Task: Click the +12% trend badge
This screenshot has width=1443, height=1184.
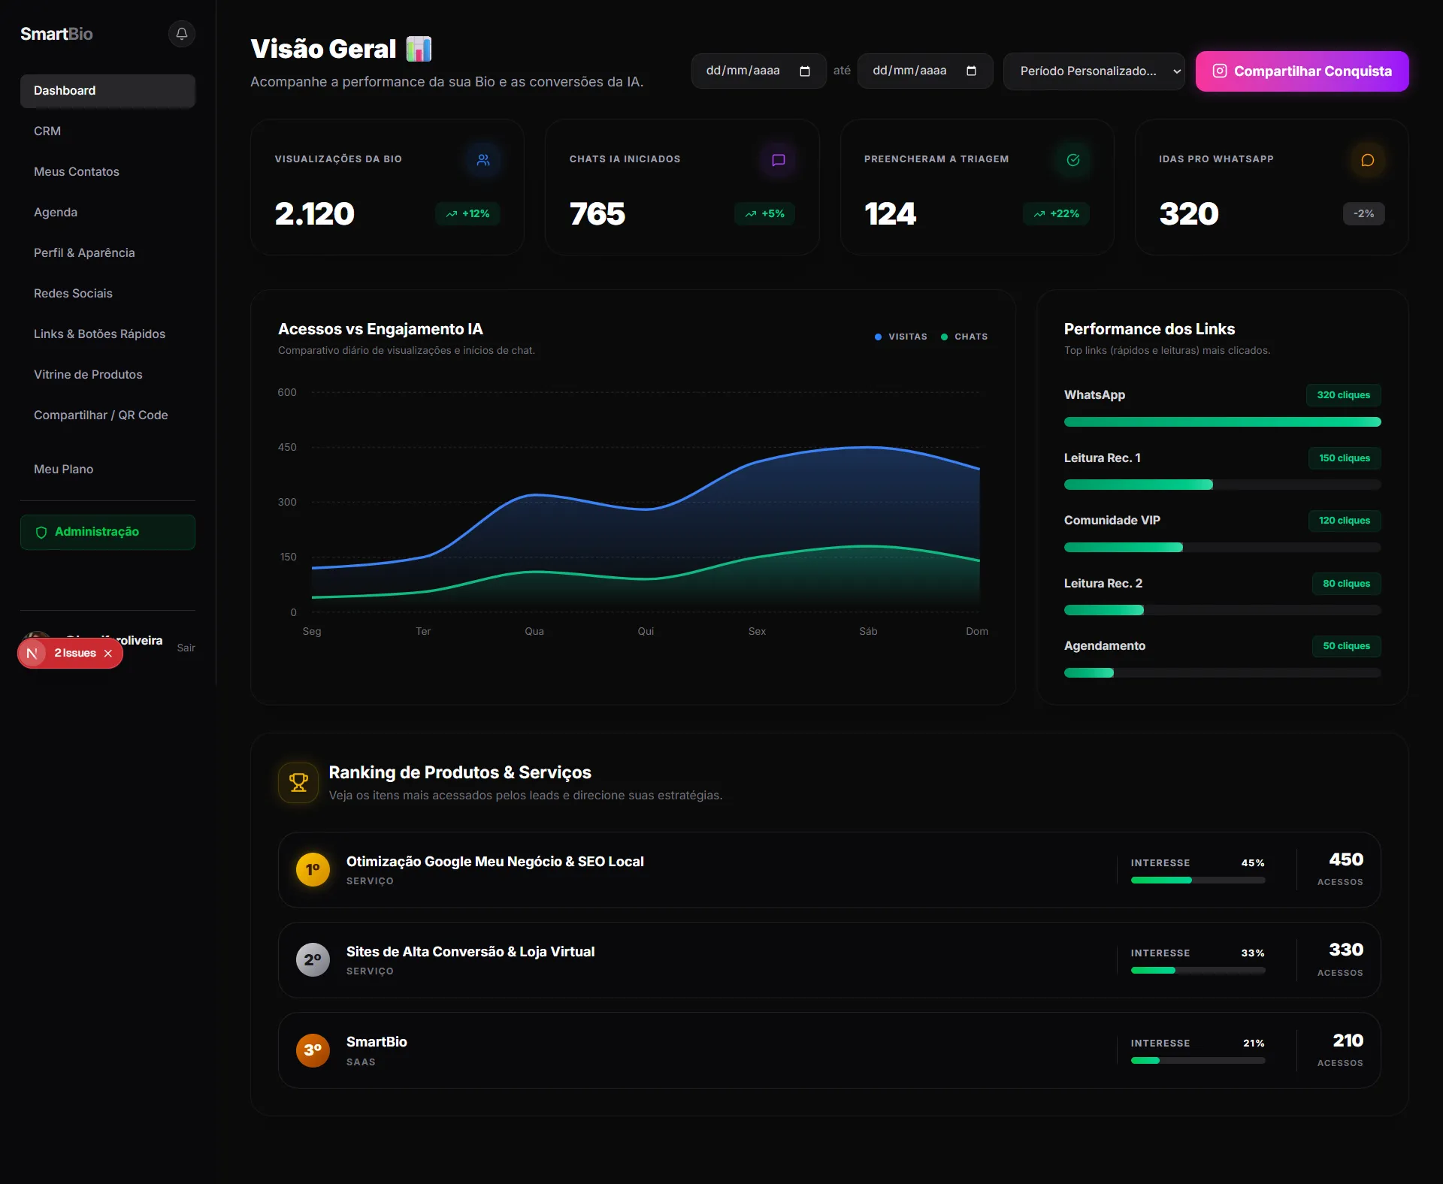Action: pos(467,214)
